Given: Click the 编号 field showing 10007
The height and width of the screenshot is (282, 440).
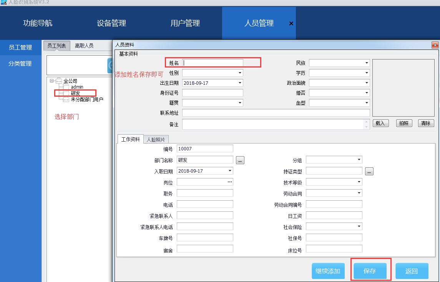Looking at the screenshot, I should [x=205, y=149].
